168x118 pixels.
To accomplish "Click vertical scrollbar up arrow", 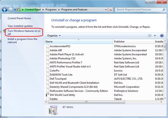I will [165, 41].
